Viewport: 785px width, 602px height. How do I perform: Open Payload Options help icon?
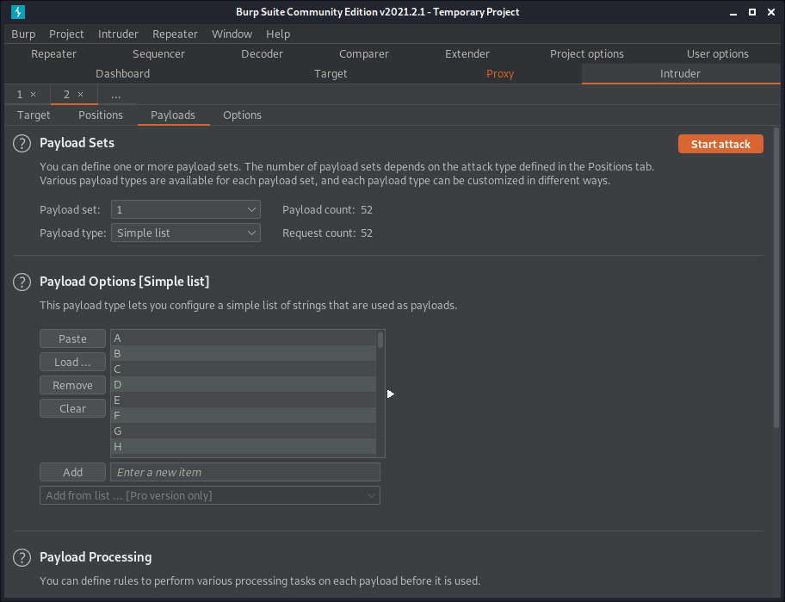point(22,282)
